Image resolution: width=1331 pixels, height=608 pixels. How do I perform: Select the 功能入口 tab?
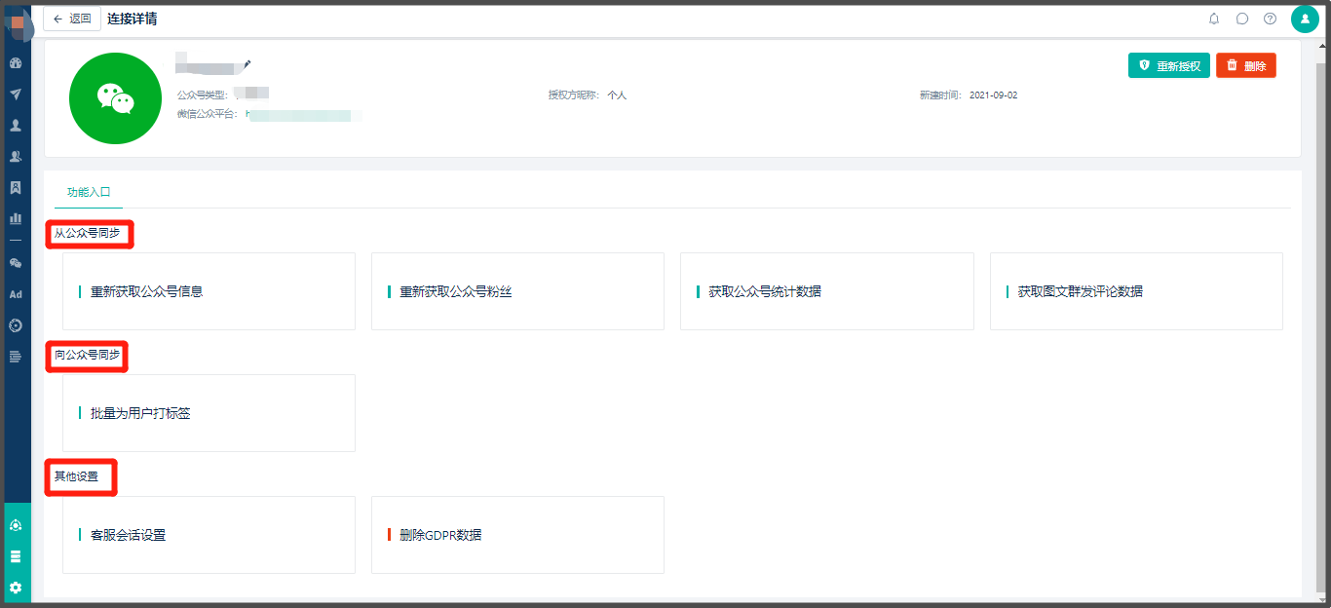[89, 192]
